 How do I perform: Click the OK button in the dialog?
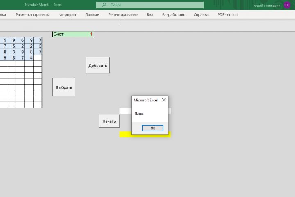(x=152, y=128)
